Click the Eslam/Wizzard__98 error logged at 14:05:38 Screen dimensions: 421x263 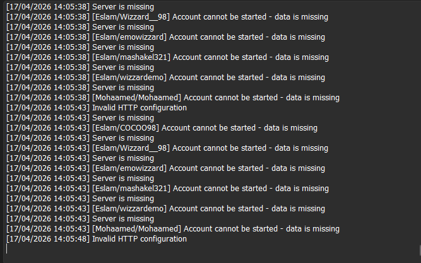click(167, 17)
